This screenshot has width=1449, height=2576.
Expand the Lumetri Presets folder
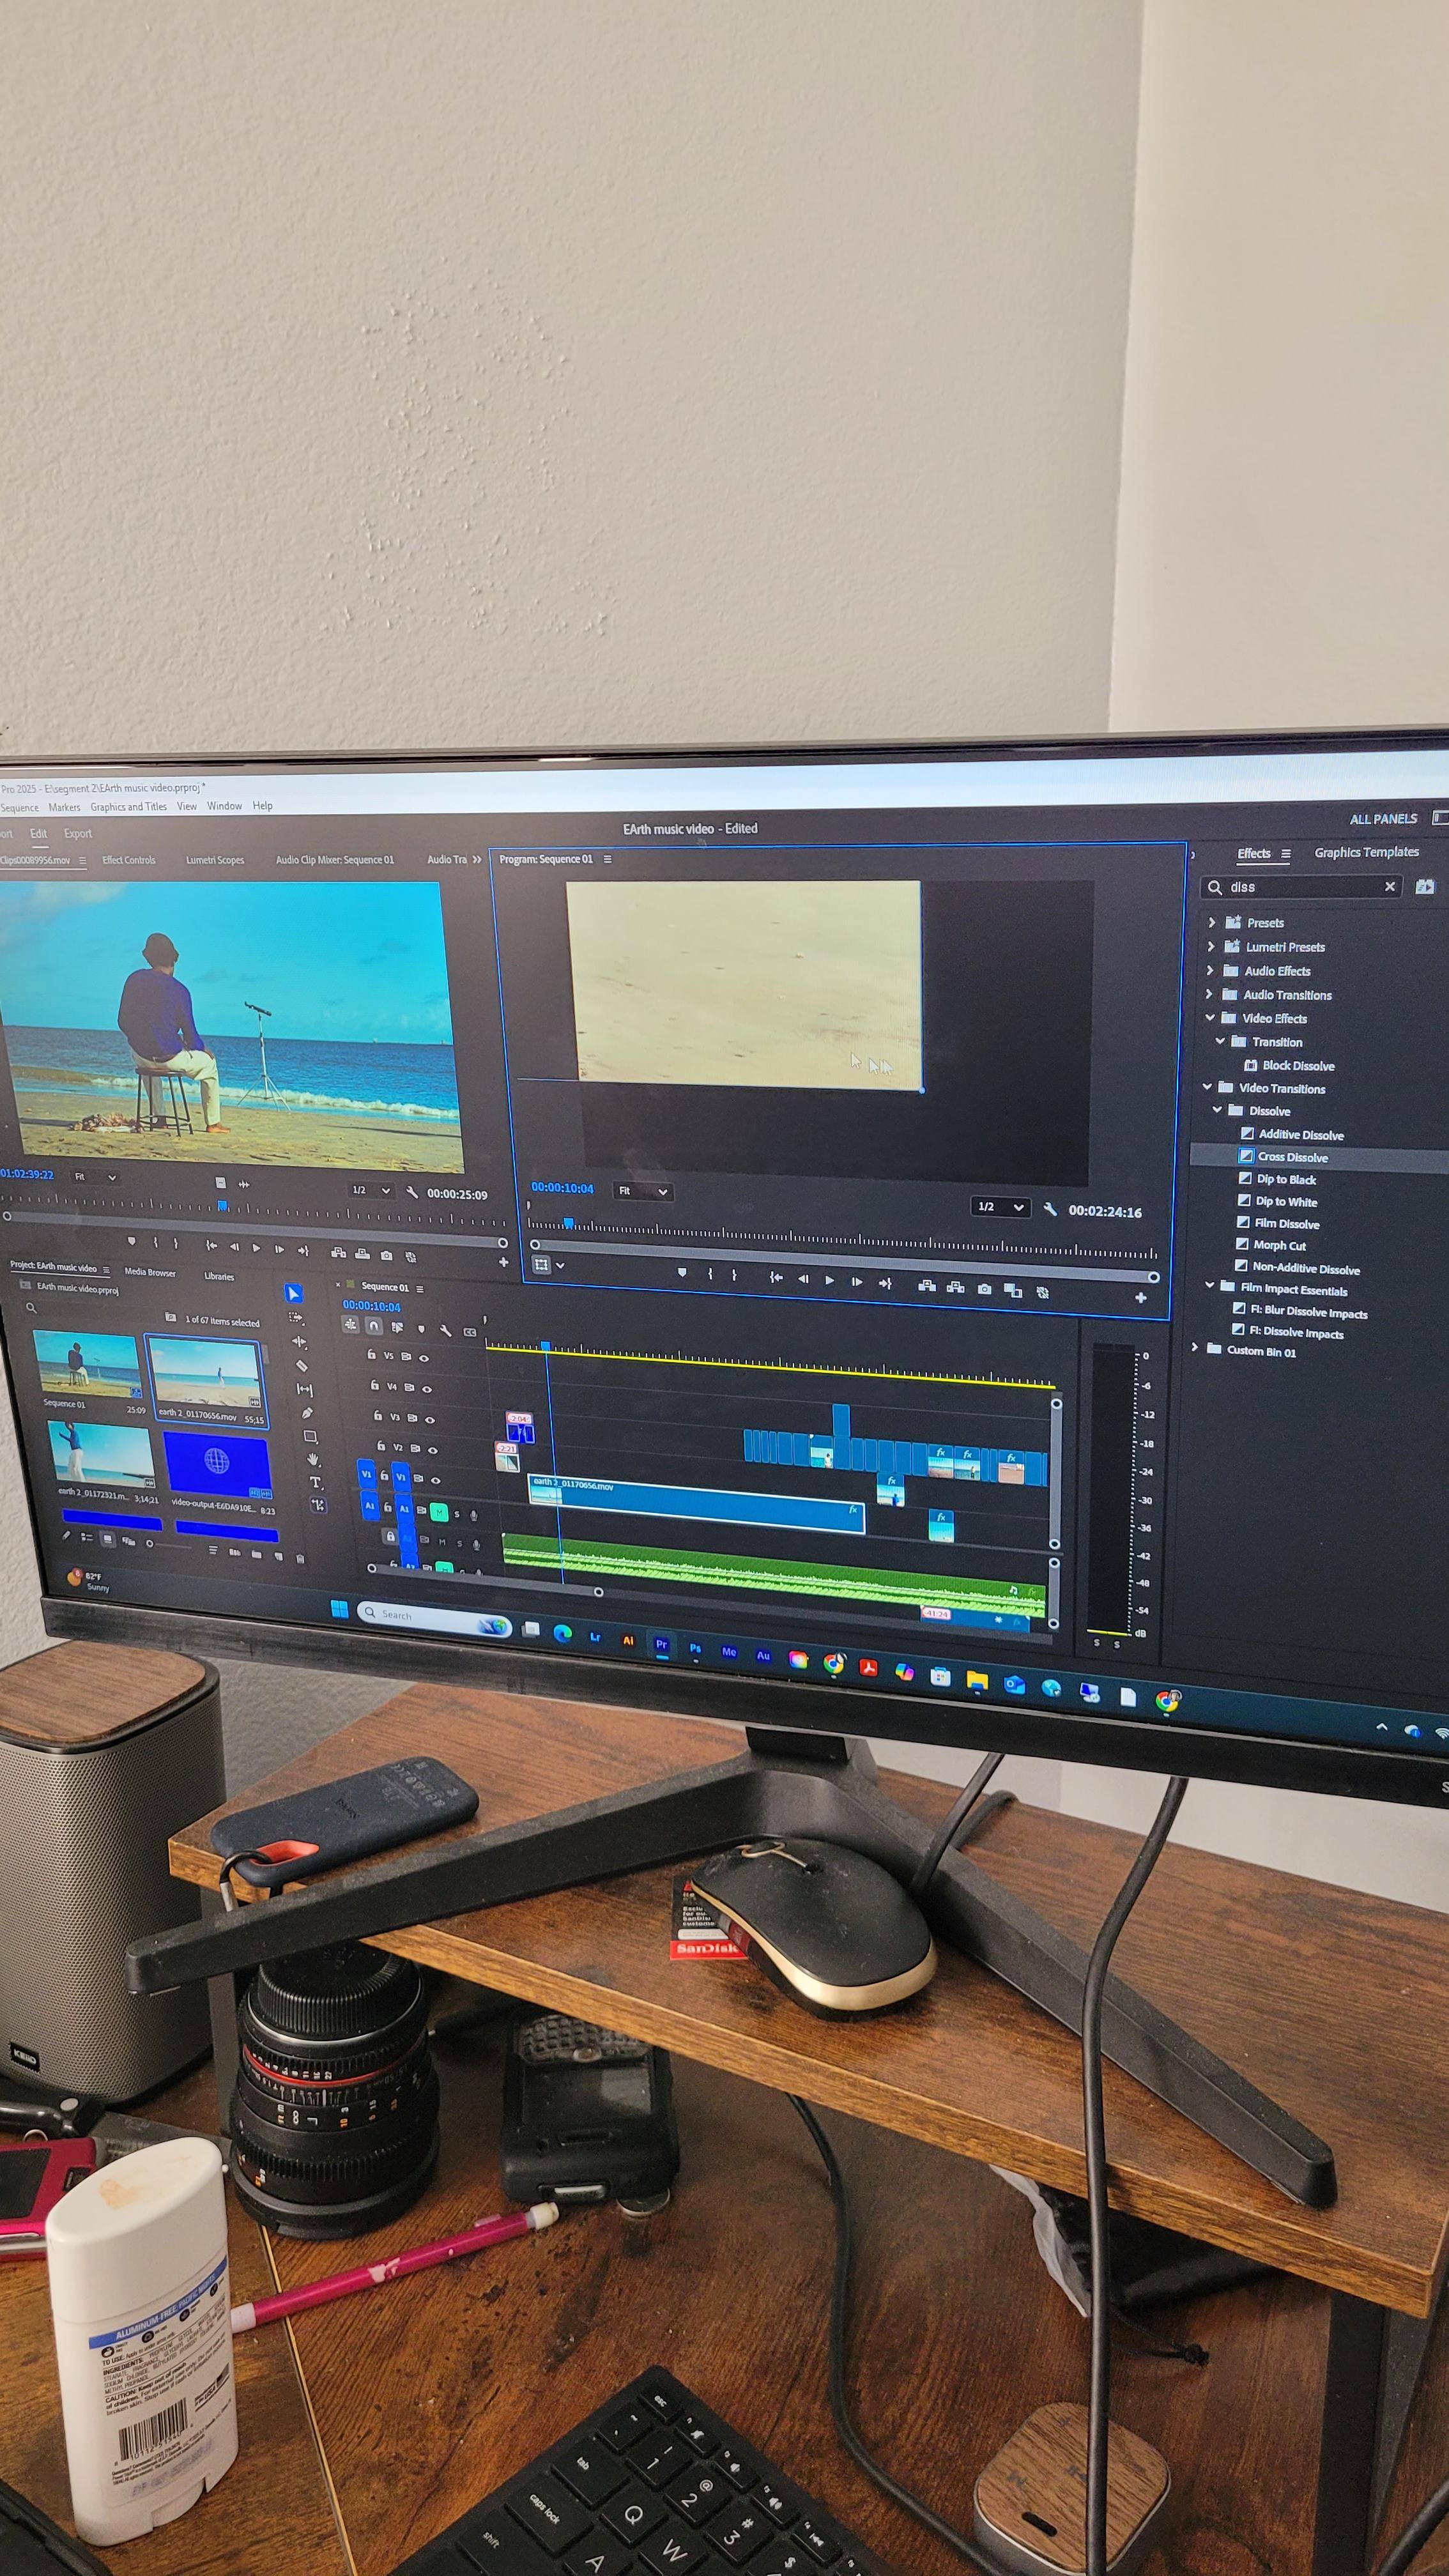1211,946
